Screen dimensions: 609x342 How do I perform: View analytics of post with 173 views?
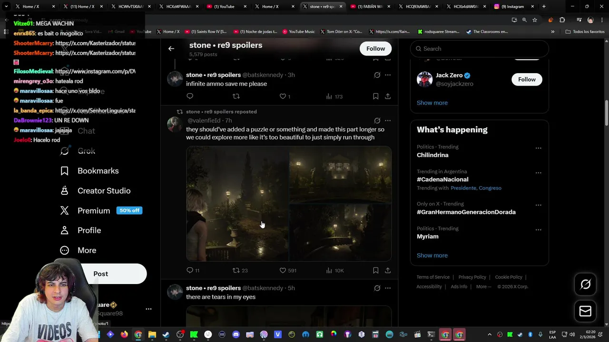click(334, 96)
